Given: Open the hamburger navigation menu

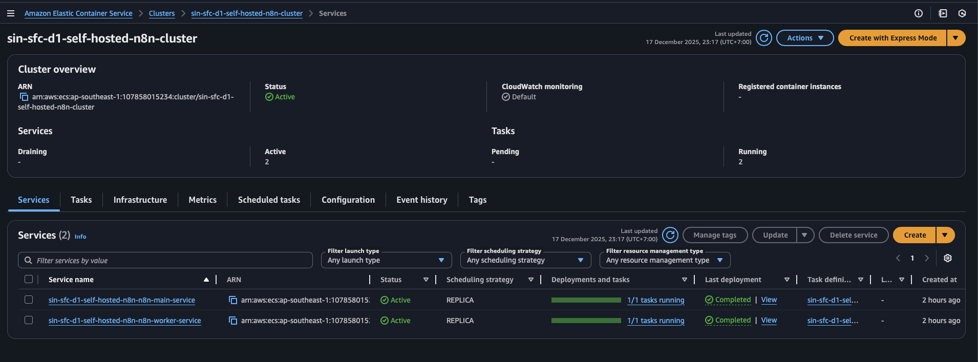Looking at the screenshot, I should click(10, 13).
